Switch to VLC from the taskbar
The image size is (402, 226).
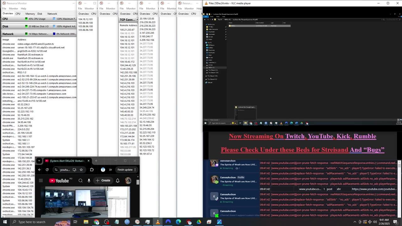pyautogui.click(x=158, y=222)
